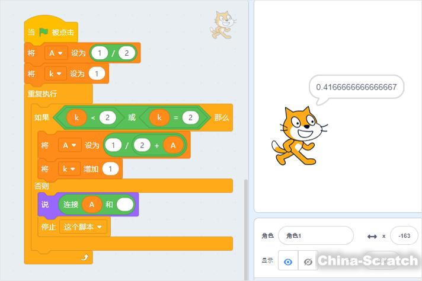Hide the sprite using crossed-eye button
The image size is (422, 281).
pos(308,261)
